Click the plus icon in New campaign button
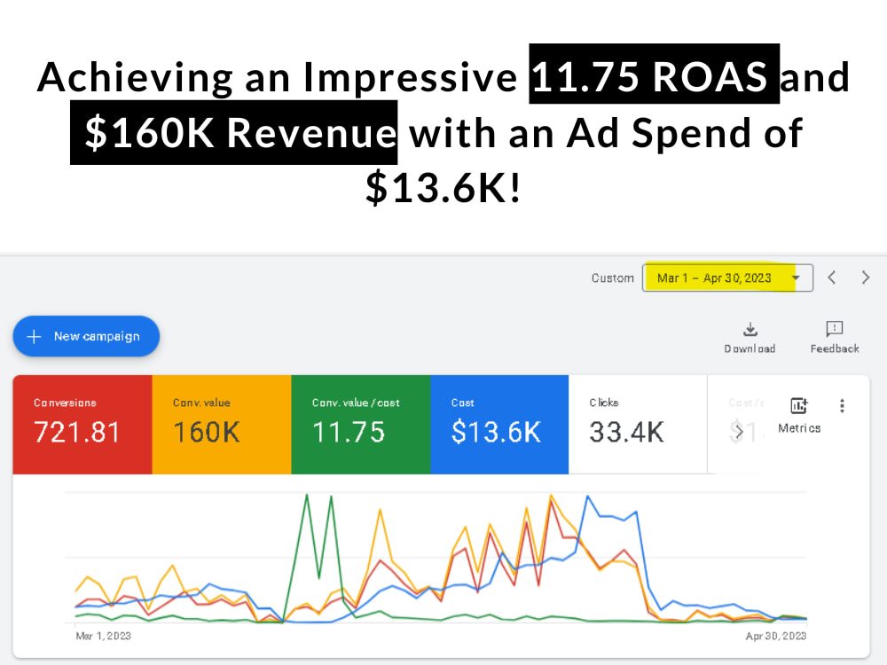 point(34,336)
